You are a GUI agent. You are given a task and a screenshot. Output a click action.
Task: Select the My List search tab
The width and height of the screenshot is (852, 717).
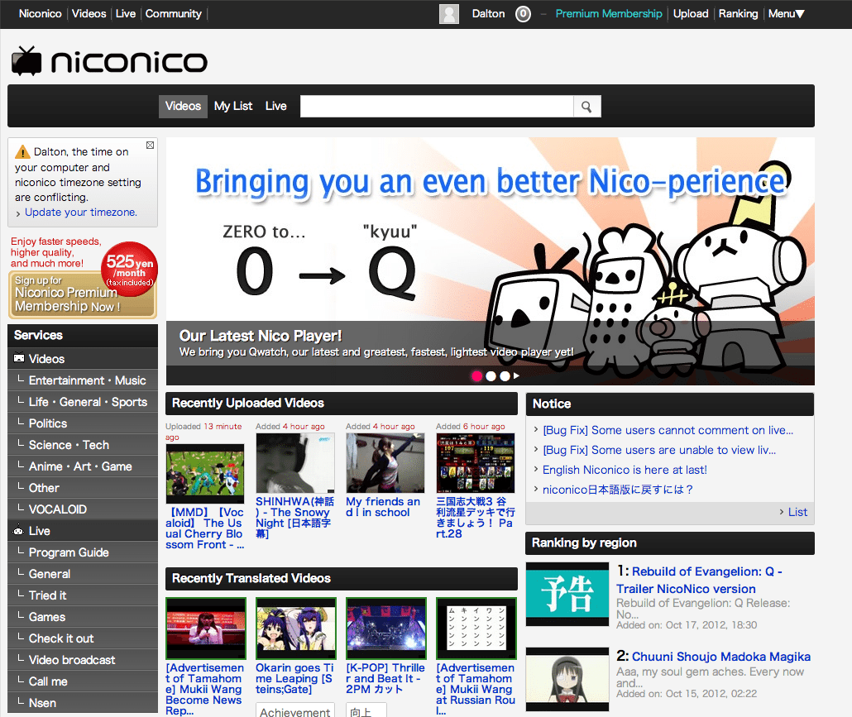233,107
